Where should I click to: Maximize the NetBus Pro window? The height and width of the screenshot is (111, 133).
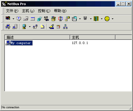click(123, 4)
